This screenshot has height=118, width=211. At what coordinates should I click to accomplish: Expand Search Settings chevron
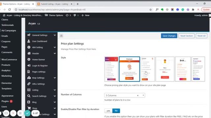(55, 96)
